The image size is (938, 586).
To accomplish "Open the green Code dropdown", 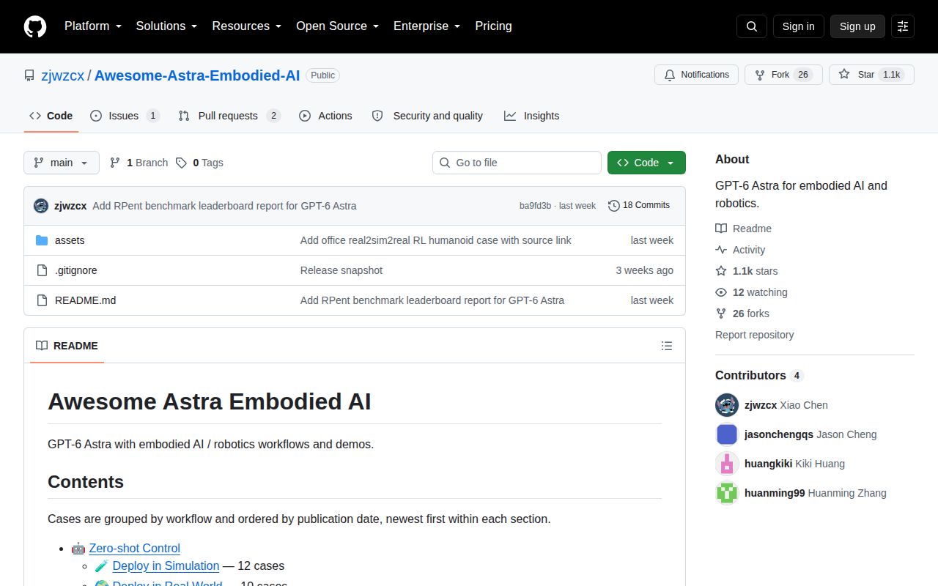I will coord(646,163).
